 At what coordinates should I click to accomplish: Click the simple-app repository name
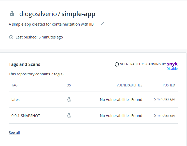pos(78,14)
